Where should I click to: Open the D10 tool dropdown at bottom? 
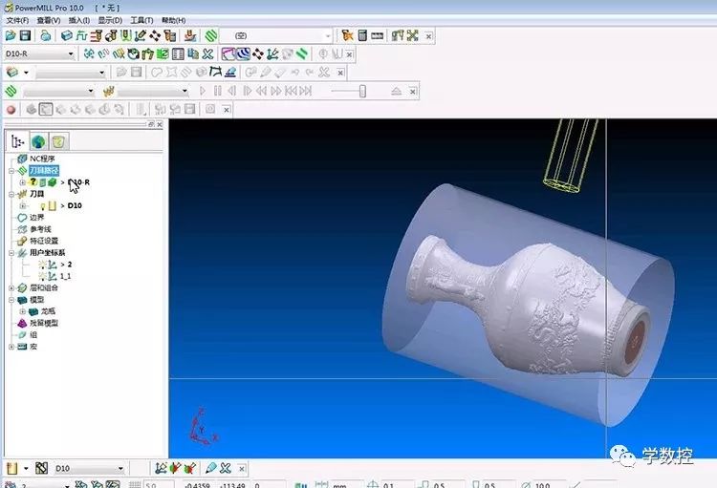pos(120,469)
